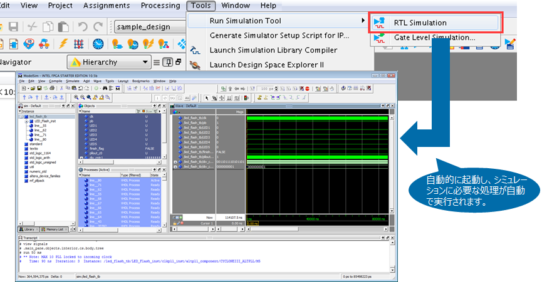Viewport: 542px width, 282px height.
Task: Click the Quartus redo arrow
Action: tap(98, 26)
